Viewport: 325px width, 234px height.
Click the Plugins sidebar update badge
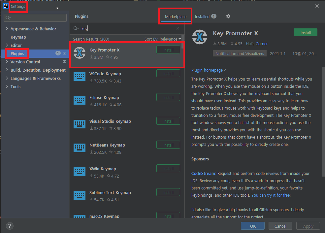[x=58, y=53]
